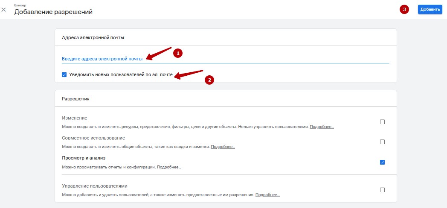Click the Изменение permission label
Screen dimensions: 447x208
click(74, 118)
